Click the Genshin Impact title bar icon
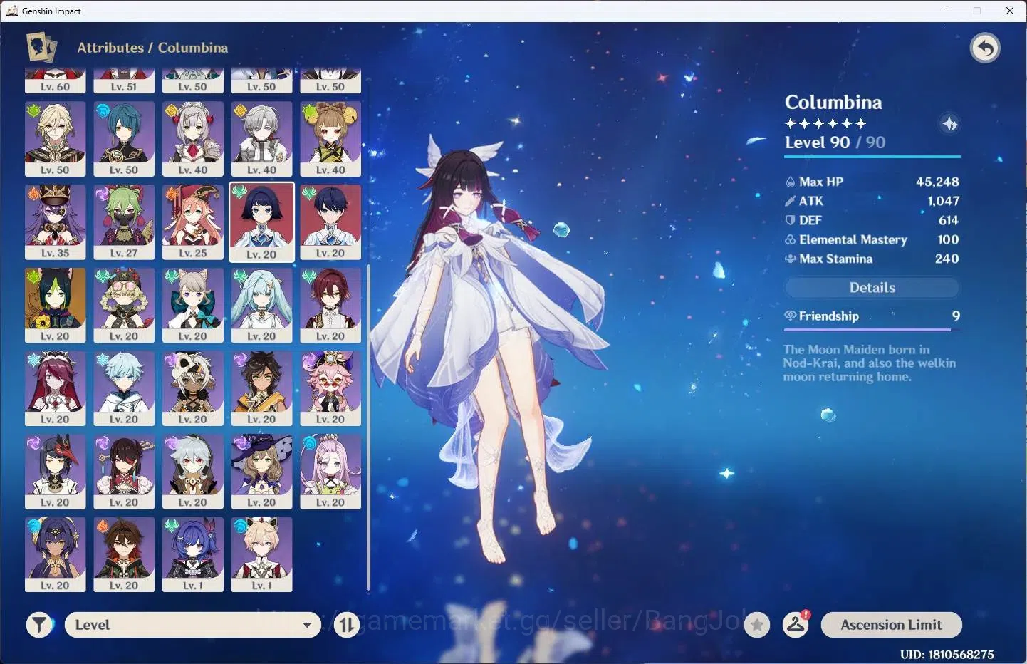This screenshot has height=664, width=1027. click(12, 11)
